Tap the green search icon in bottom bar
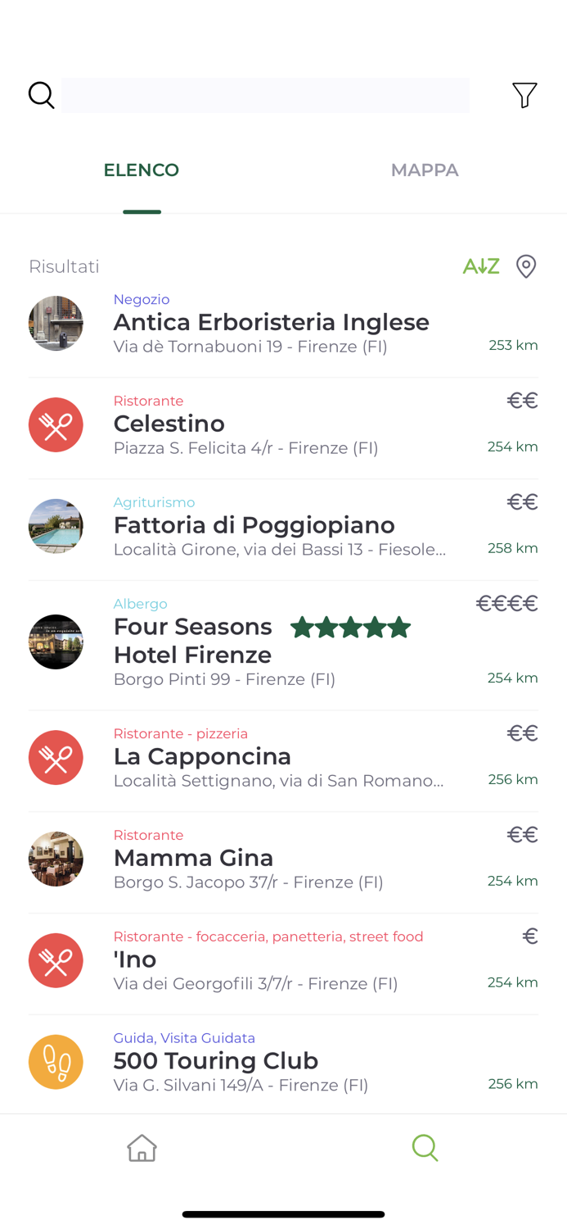The width and height of the screenshot is (567, 1229). [x=425, y=1147]
